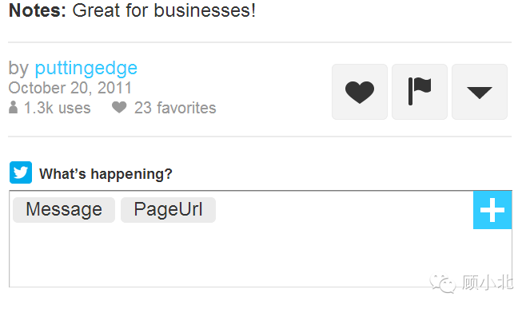Click the 顾小北 watermark text
The height and width of the screenshot is (309, 530).
488,283
